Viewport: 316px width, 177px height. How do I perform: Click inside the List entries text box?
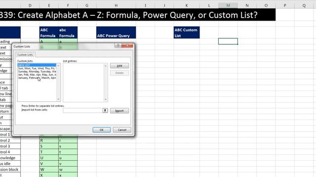(83, 82)
